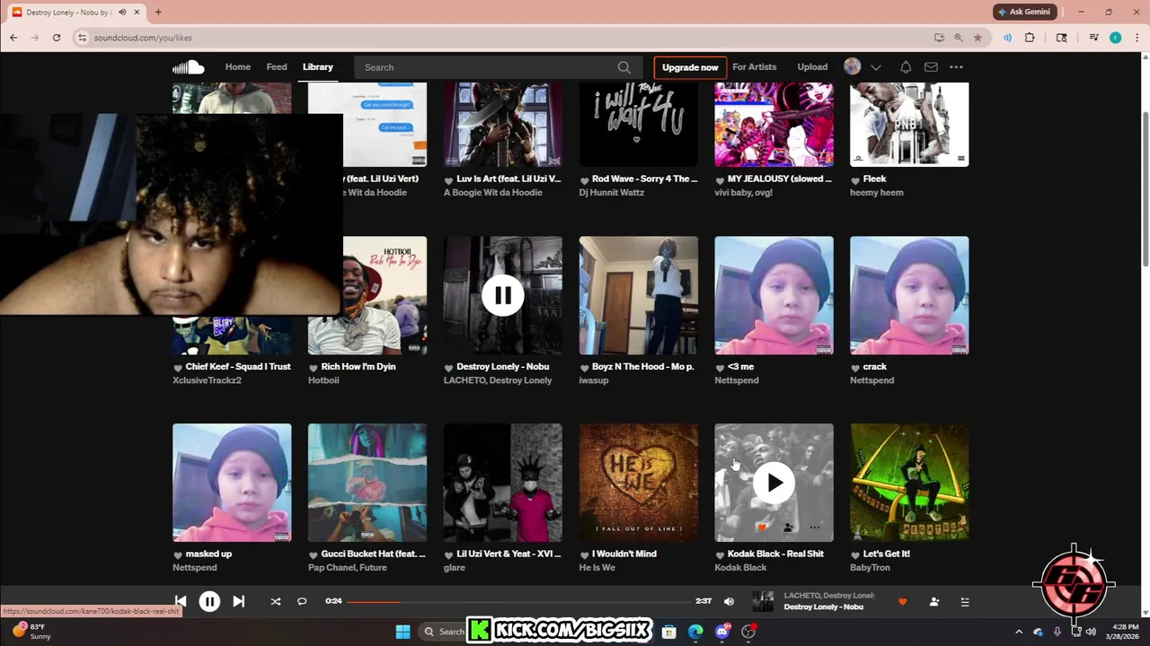Go to Home tab
Viewport: 1150px width, 646px height.
[x=238, y=67]
